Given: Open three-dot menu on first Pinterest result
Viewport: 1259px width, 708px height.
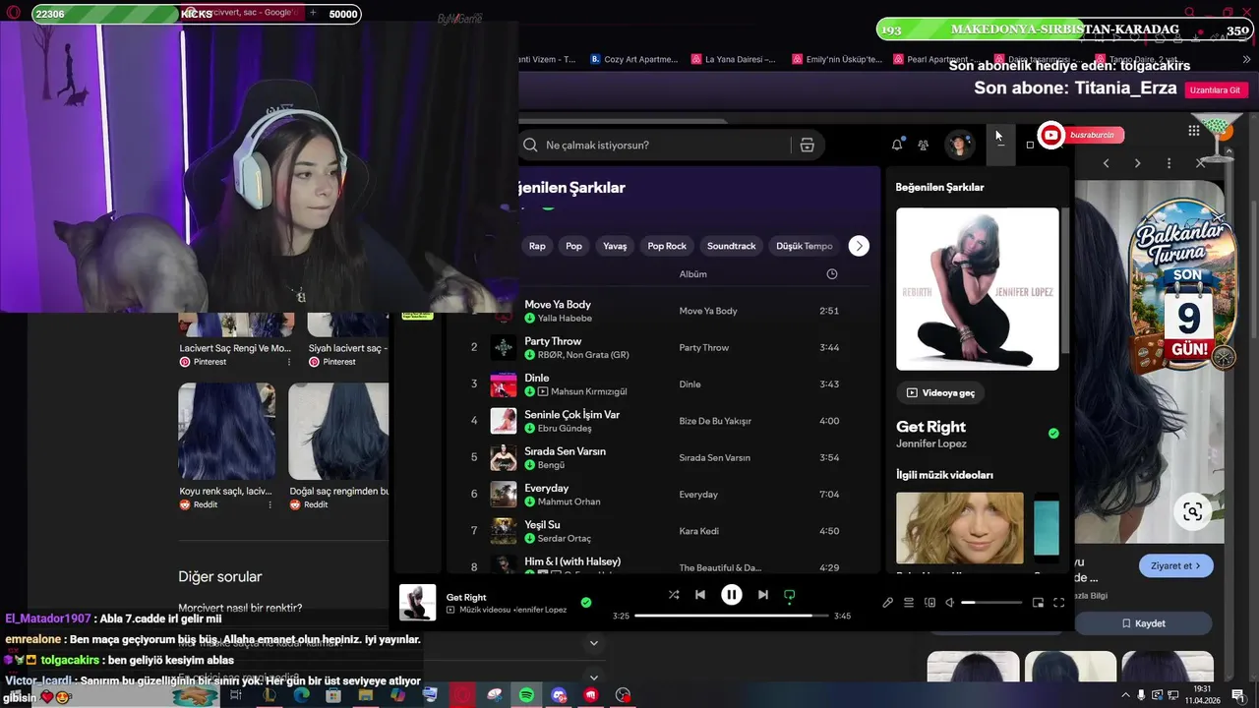Looking at the screenshot, I should point(288,362).
